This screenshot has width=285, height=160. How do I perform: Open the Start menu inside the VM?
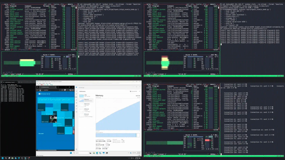71,153
